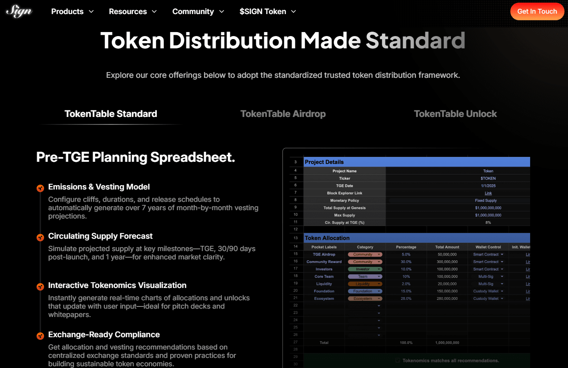
Task: Select the 1/1/2025 TGE Date cell
Action: coord(488,186)
